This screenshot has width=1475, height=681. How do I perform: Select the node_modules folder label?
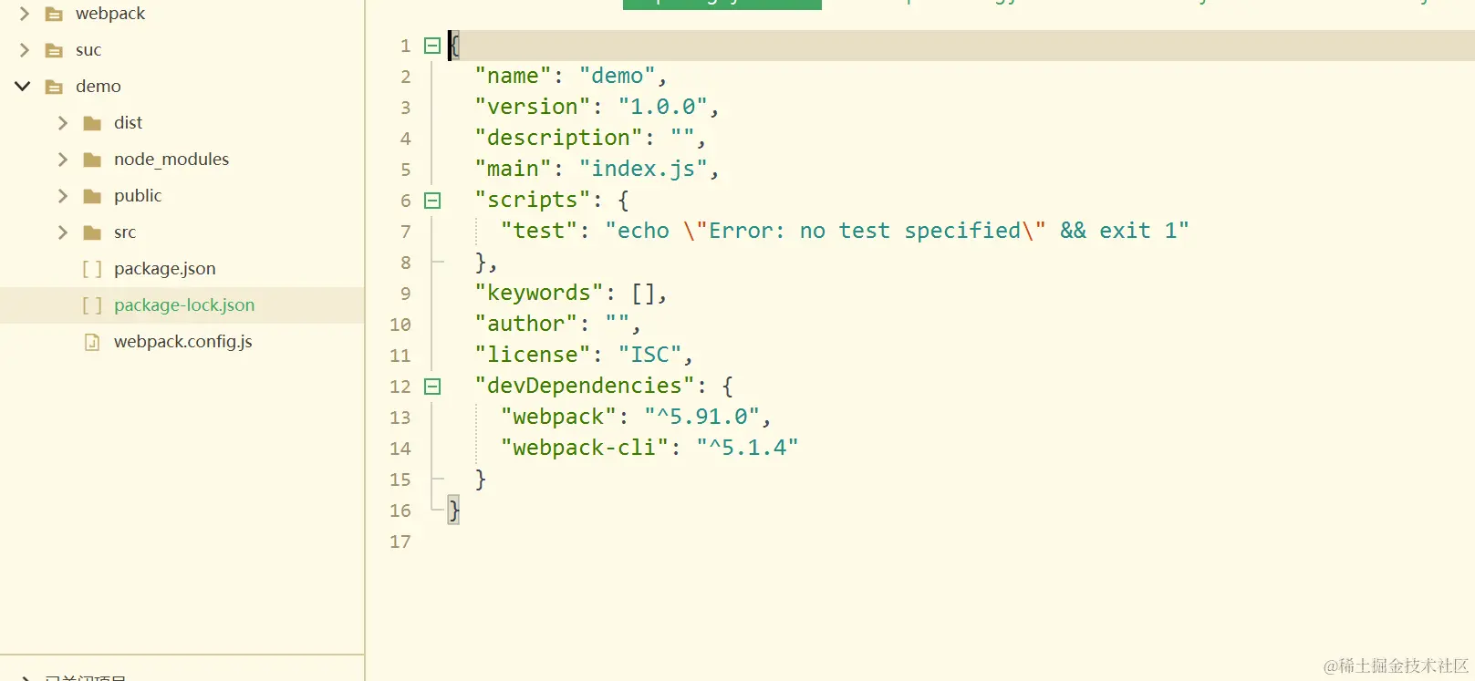[x=171, y=160]
